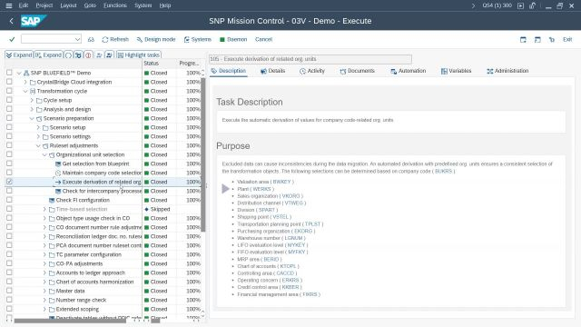Open the Layout menu
581x327 pixels.
coord(68,5)
